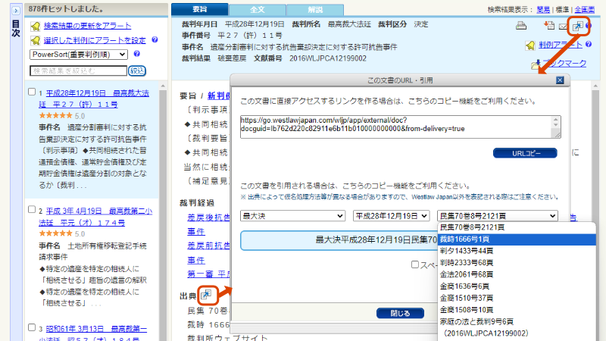Click the 差戻後抗告 link in 裁判経過
The height and width of the screenshot is (341, 606).
pyautogui.click(x=209, y=217)
